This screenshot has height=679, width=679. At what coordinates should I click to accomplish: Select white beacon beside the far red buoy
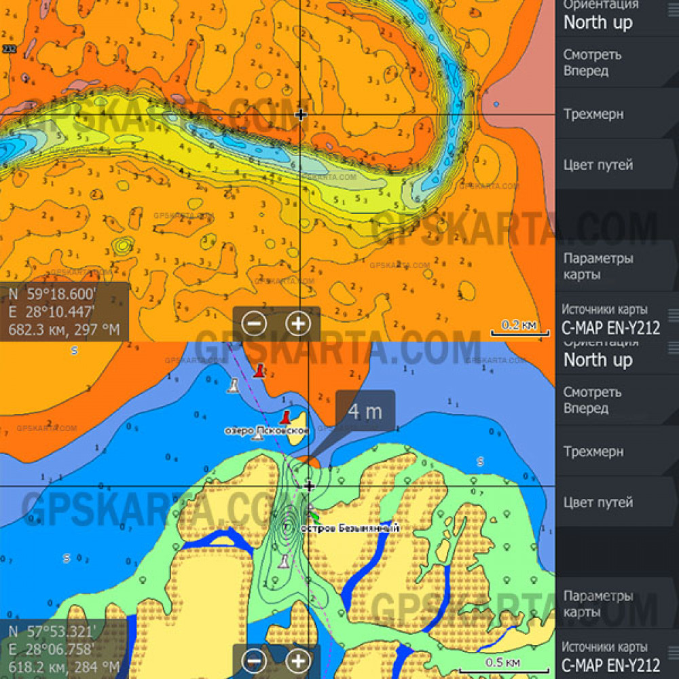tap(234, 386)
